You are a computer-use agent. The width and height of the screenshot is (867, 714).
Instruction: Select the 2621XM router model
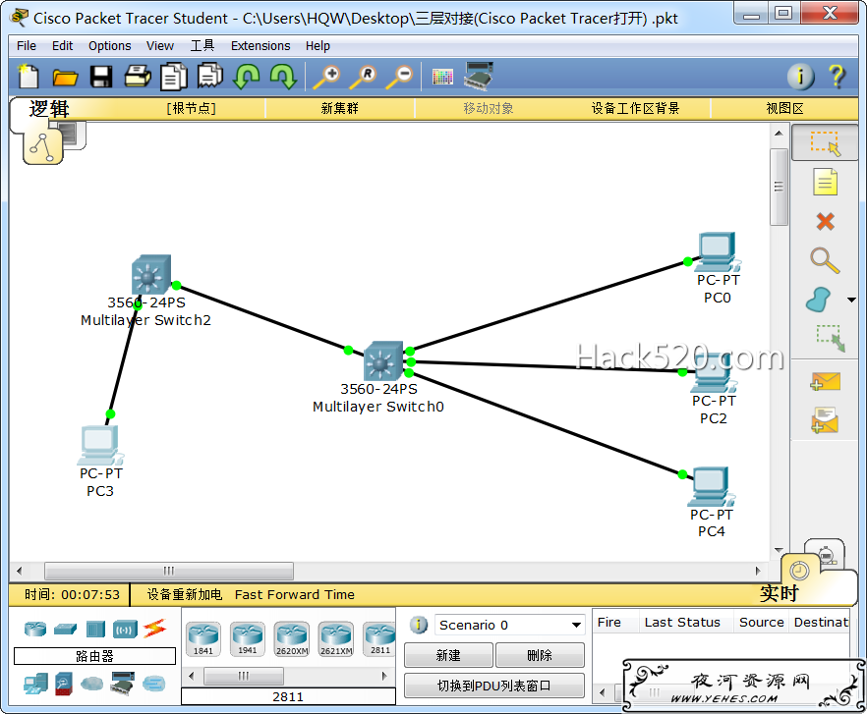point(335,638)
